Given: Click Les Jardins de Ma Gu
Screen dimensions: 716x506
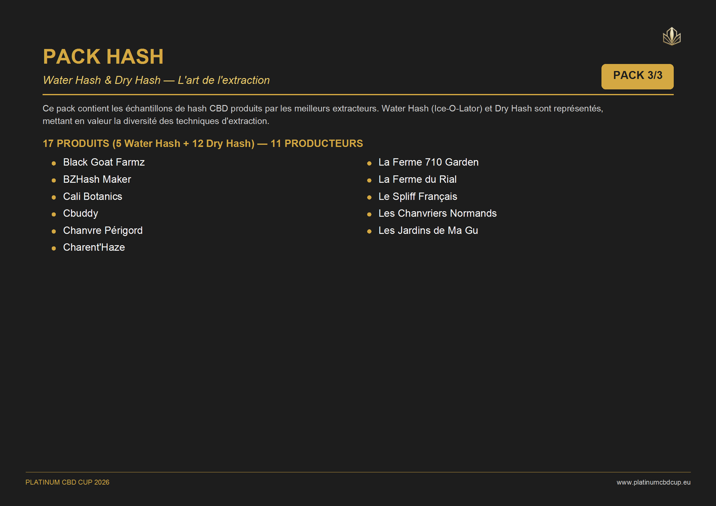Looking at the screenshot, I should pos(428,231).
